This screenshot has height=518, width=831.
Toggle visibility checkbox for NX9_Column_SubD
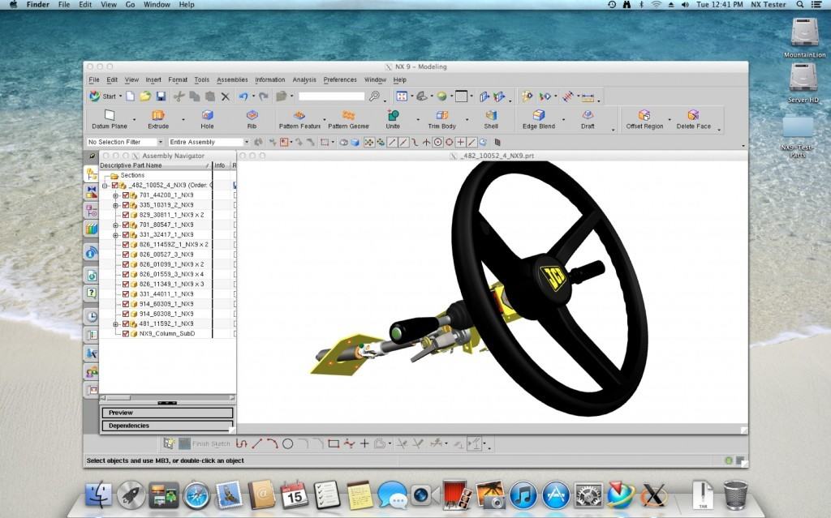click(126, 333)
